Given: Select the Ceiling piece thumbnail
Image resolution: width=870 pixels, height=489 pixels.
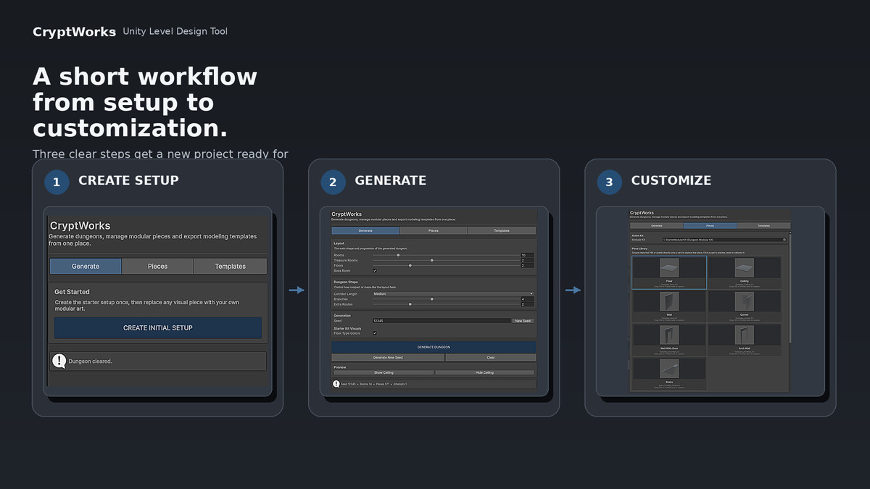Looking at the screenshot, I should [745, 267].
